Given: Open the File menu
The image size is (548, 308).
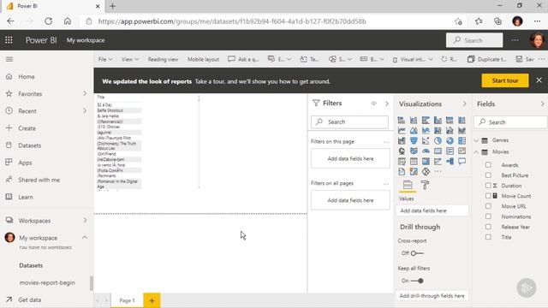Looking at the screenshot, I should (105, 59).
